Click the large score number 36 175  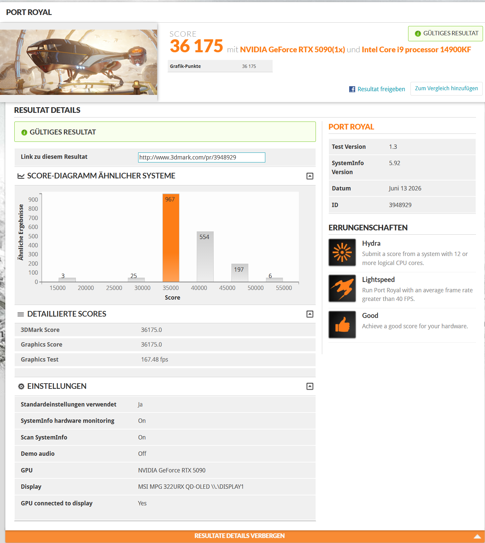click(196, 46)
